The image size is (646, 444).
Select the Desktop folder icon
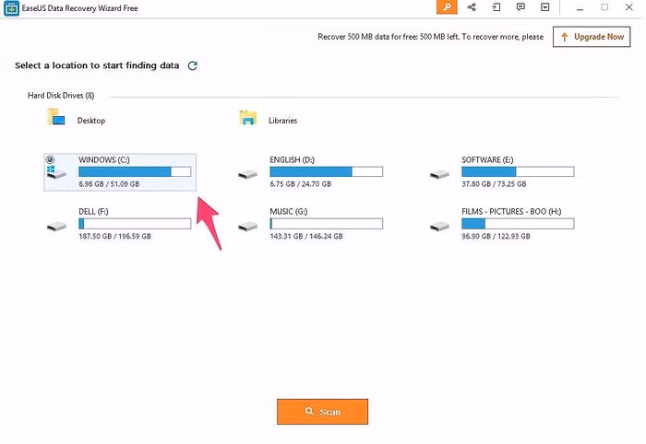click(x=57, y=119)
